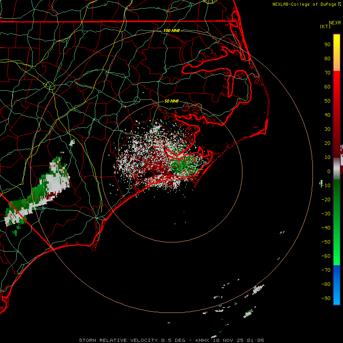Screen dimensions: 343x343
Task: Click the 100 NMI range ring label
Action: [x=171, y=30]
